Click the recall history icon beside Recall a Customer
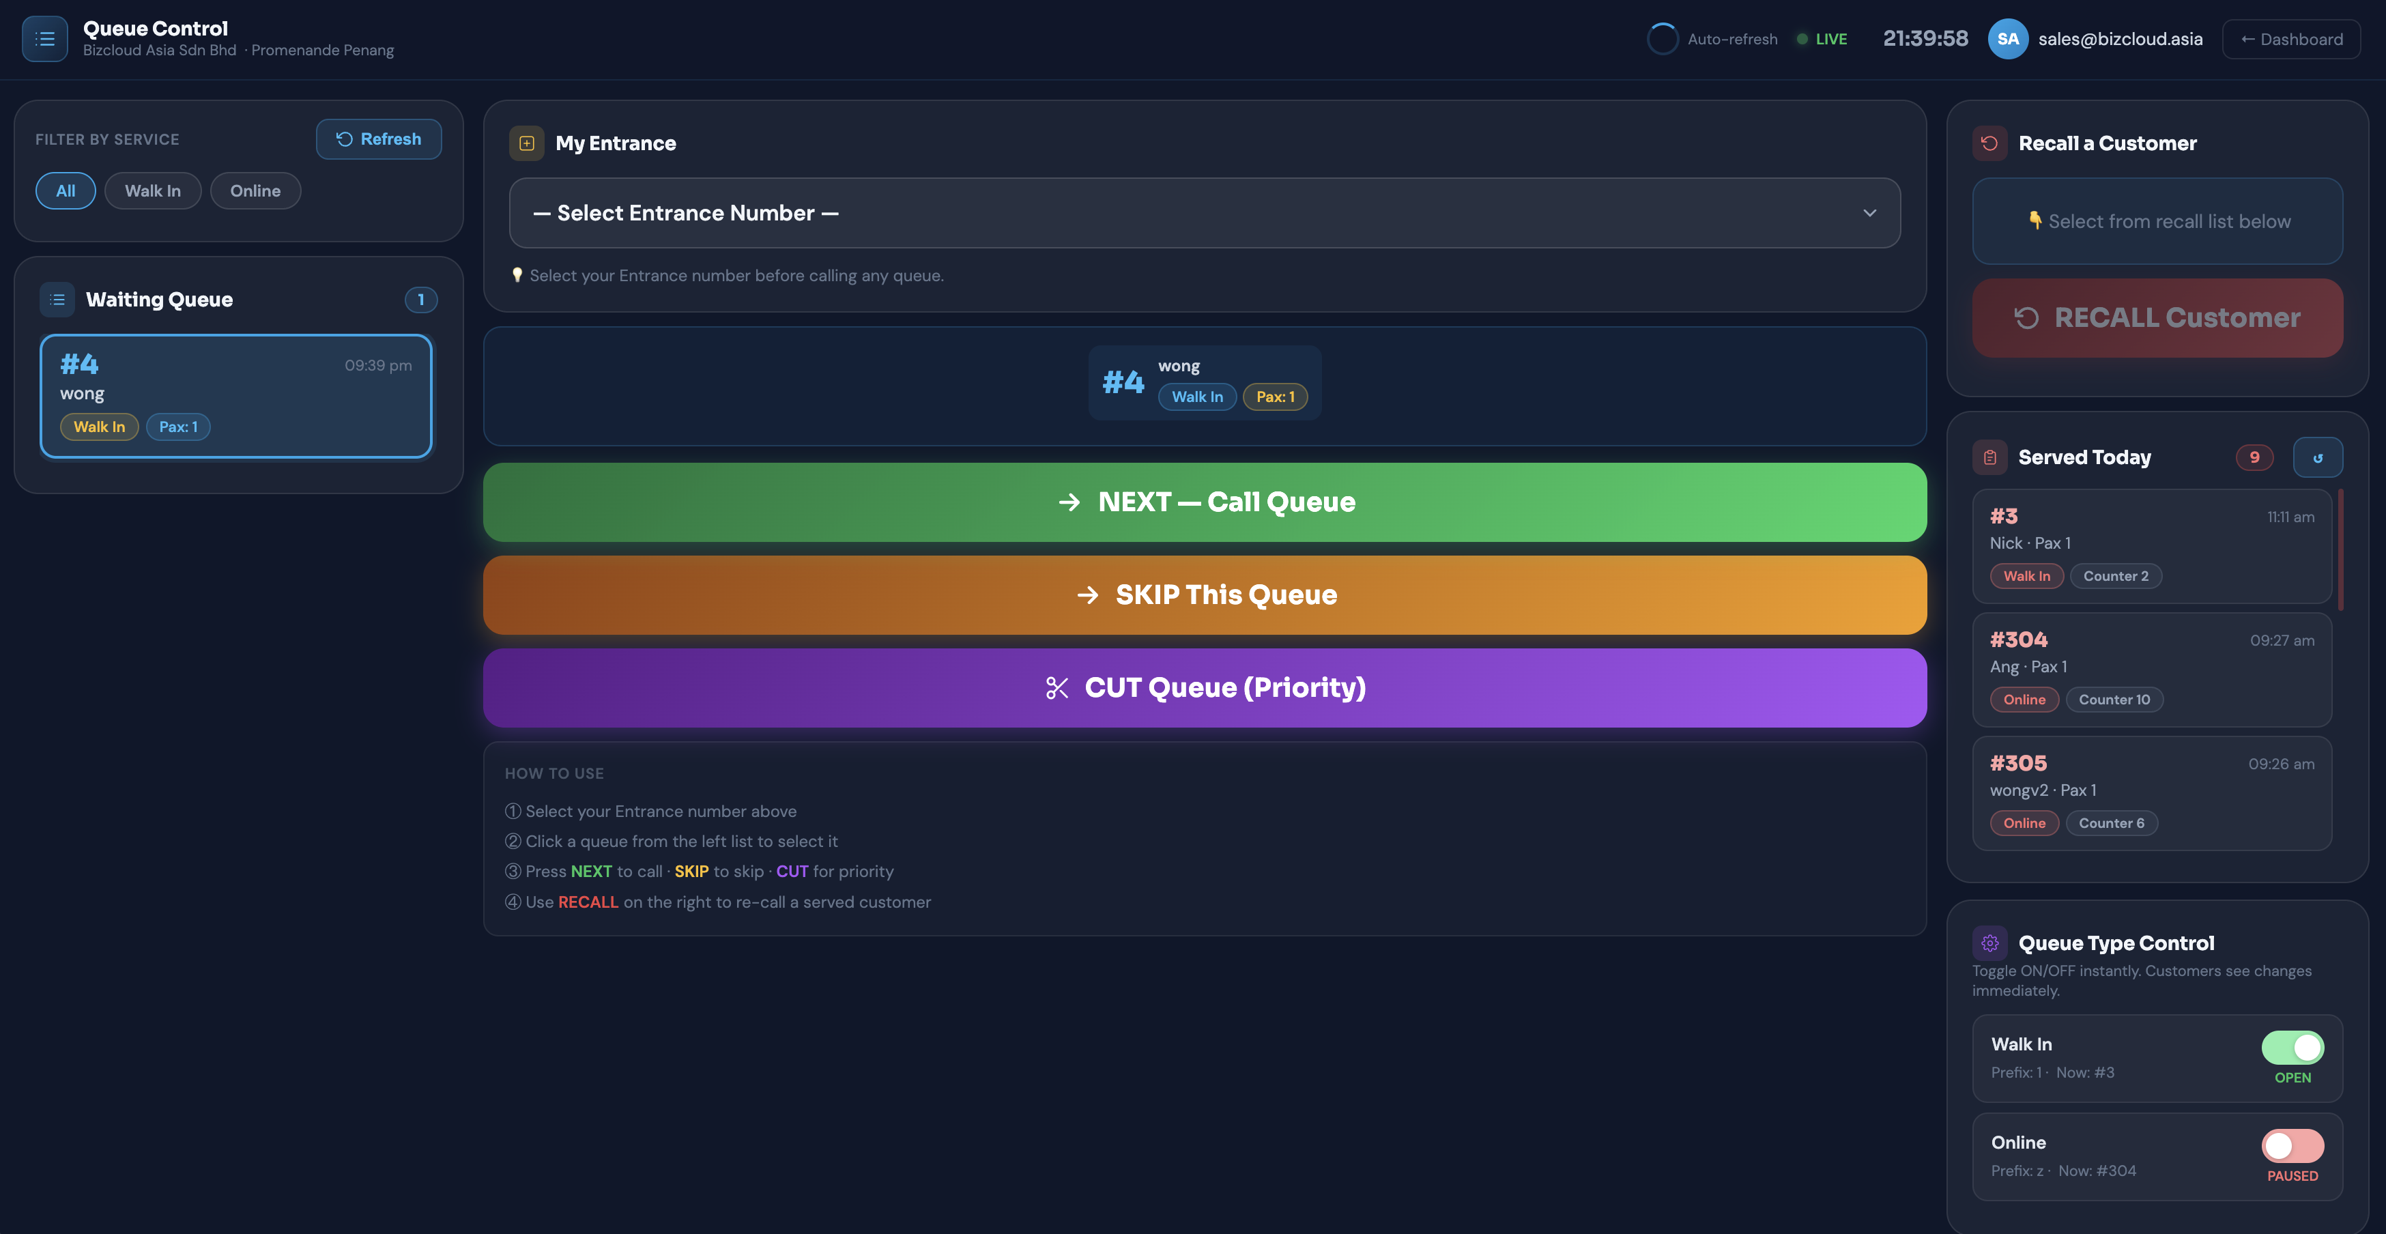2386x1234 pixels. 1989,143
